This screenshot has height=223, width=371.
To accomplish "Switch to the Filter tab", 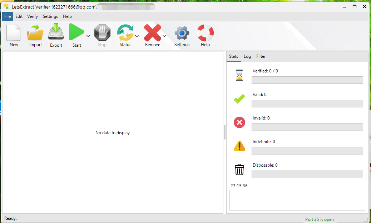I will tap(261, 56).
